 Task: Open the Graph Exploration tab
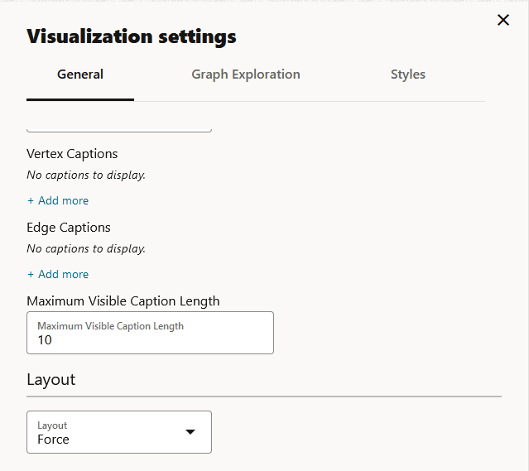(x=246, y=74)
